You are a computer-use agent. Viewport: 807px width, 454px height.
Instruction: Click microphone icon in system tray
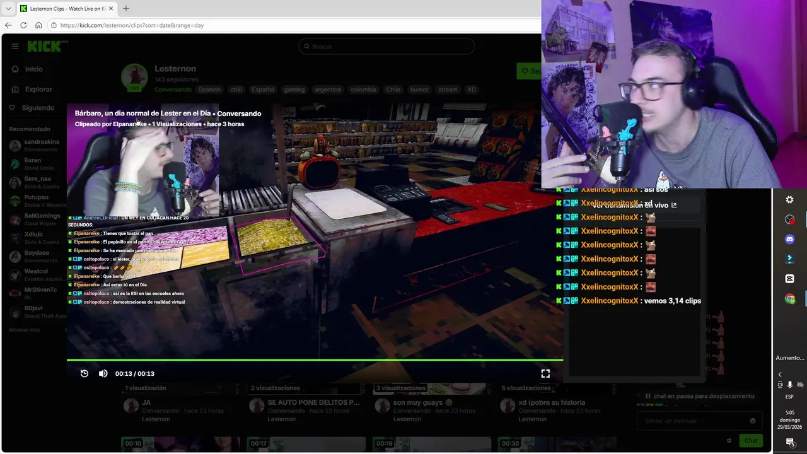pyautogui.click(x=790, y=385)
